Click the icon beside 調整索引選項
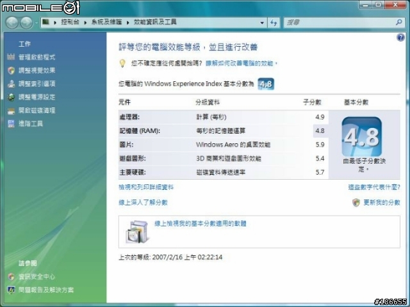Screen dimensions: 410x307 11,84
